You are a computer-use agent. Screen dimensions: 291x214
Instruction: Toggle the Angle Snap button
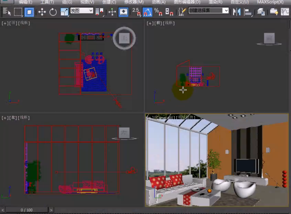[147, 12]
